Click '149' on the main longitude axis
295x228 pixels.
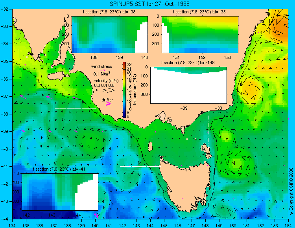coord(219,226)
